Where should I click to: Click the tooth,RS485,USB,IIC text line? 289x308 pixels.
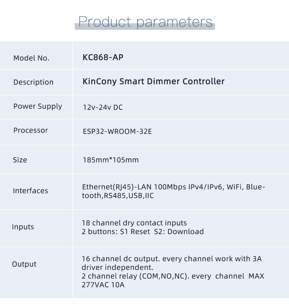(118, 196)
